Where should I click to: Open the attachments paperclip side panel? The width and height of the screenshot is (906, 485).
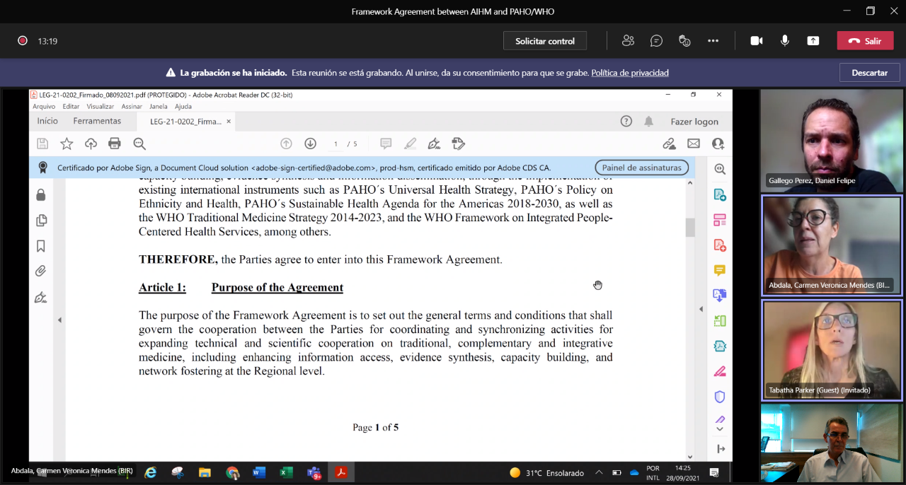(41, 271)
